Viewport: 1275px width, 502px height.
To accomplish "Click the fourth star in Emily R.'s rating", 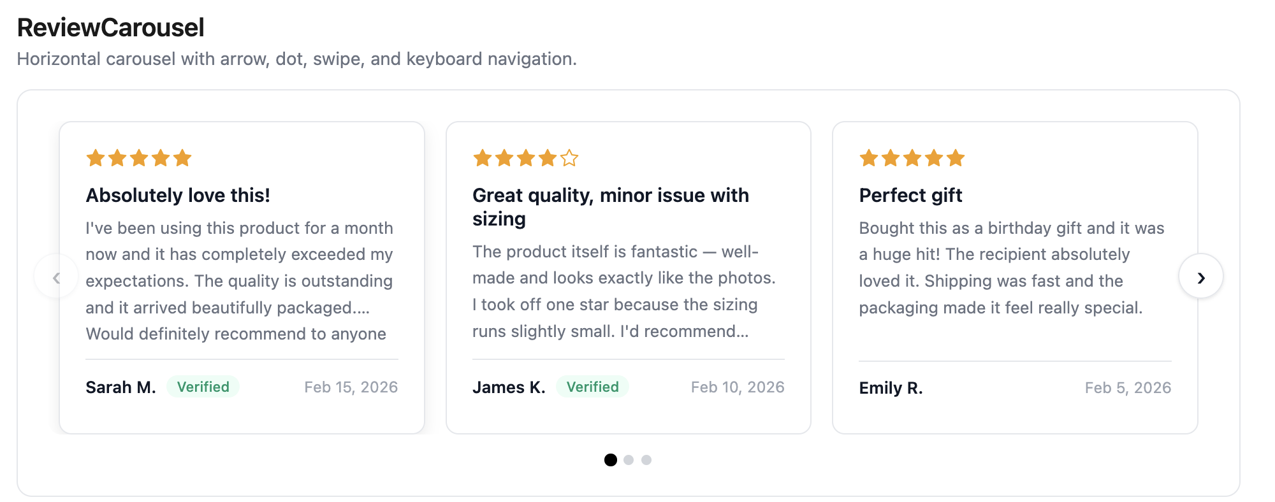I will click(933, 157).
